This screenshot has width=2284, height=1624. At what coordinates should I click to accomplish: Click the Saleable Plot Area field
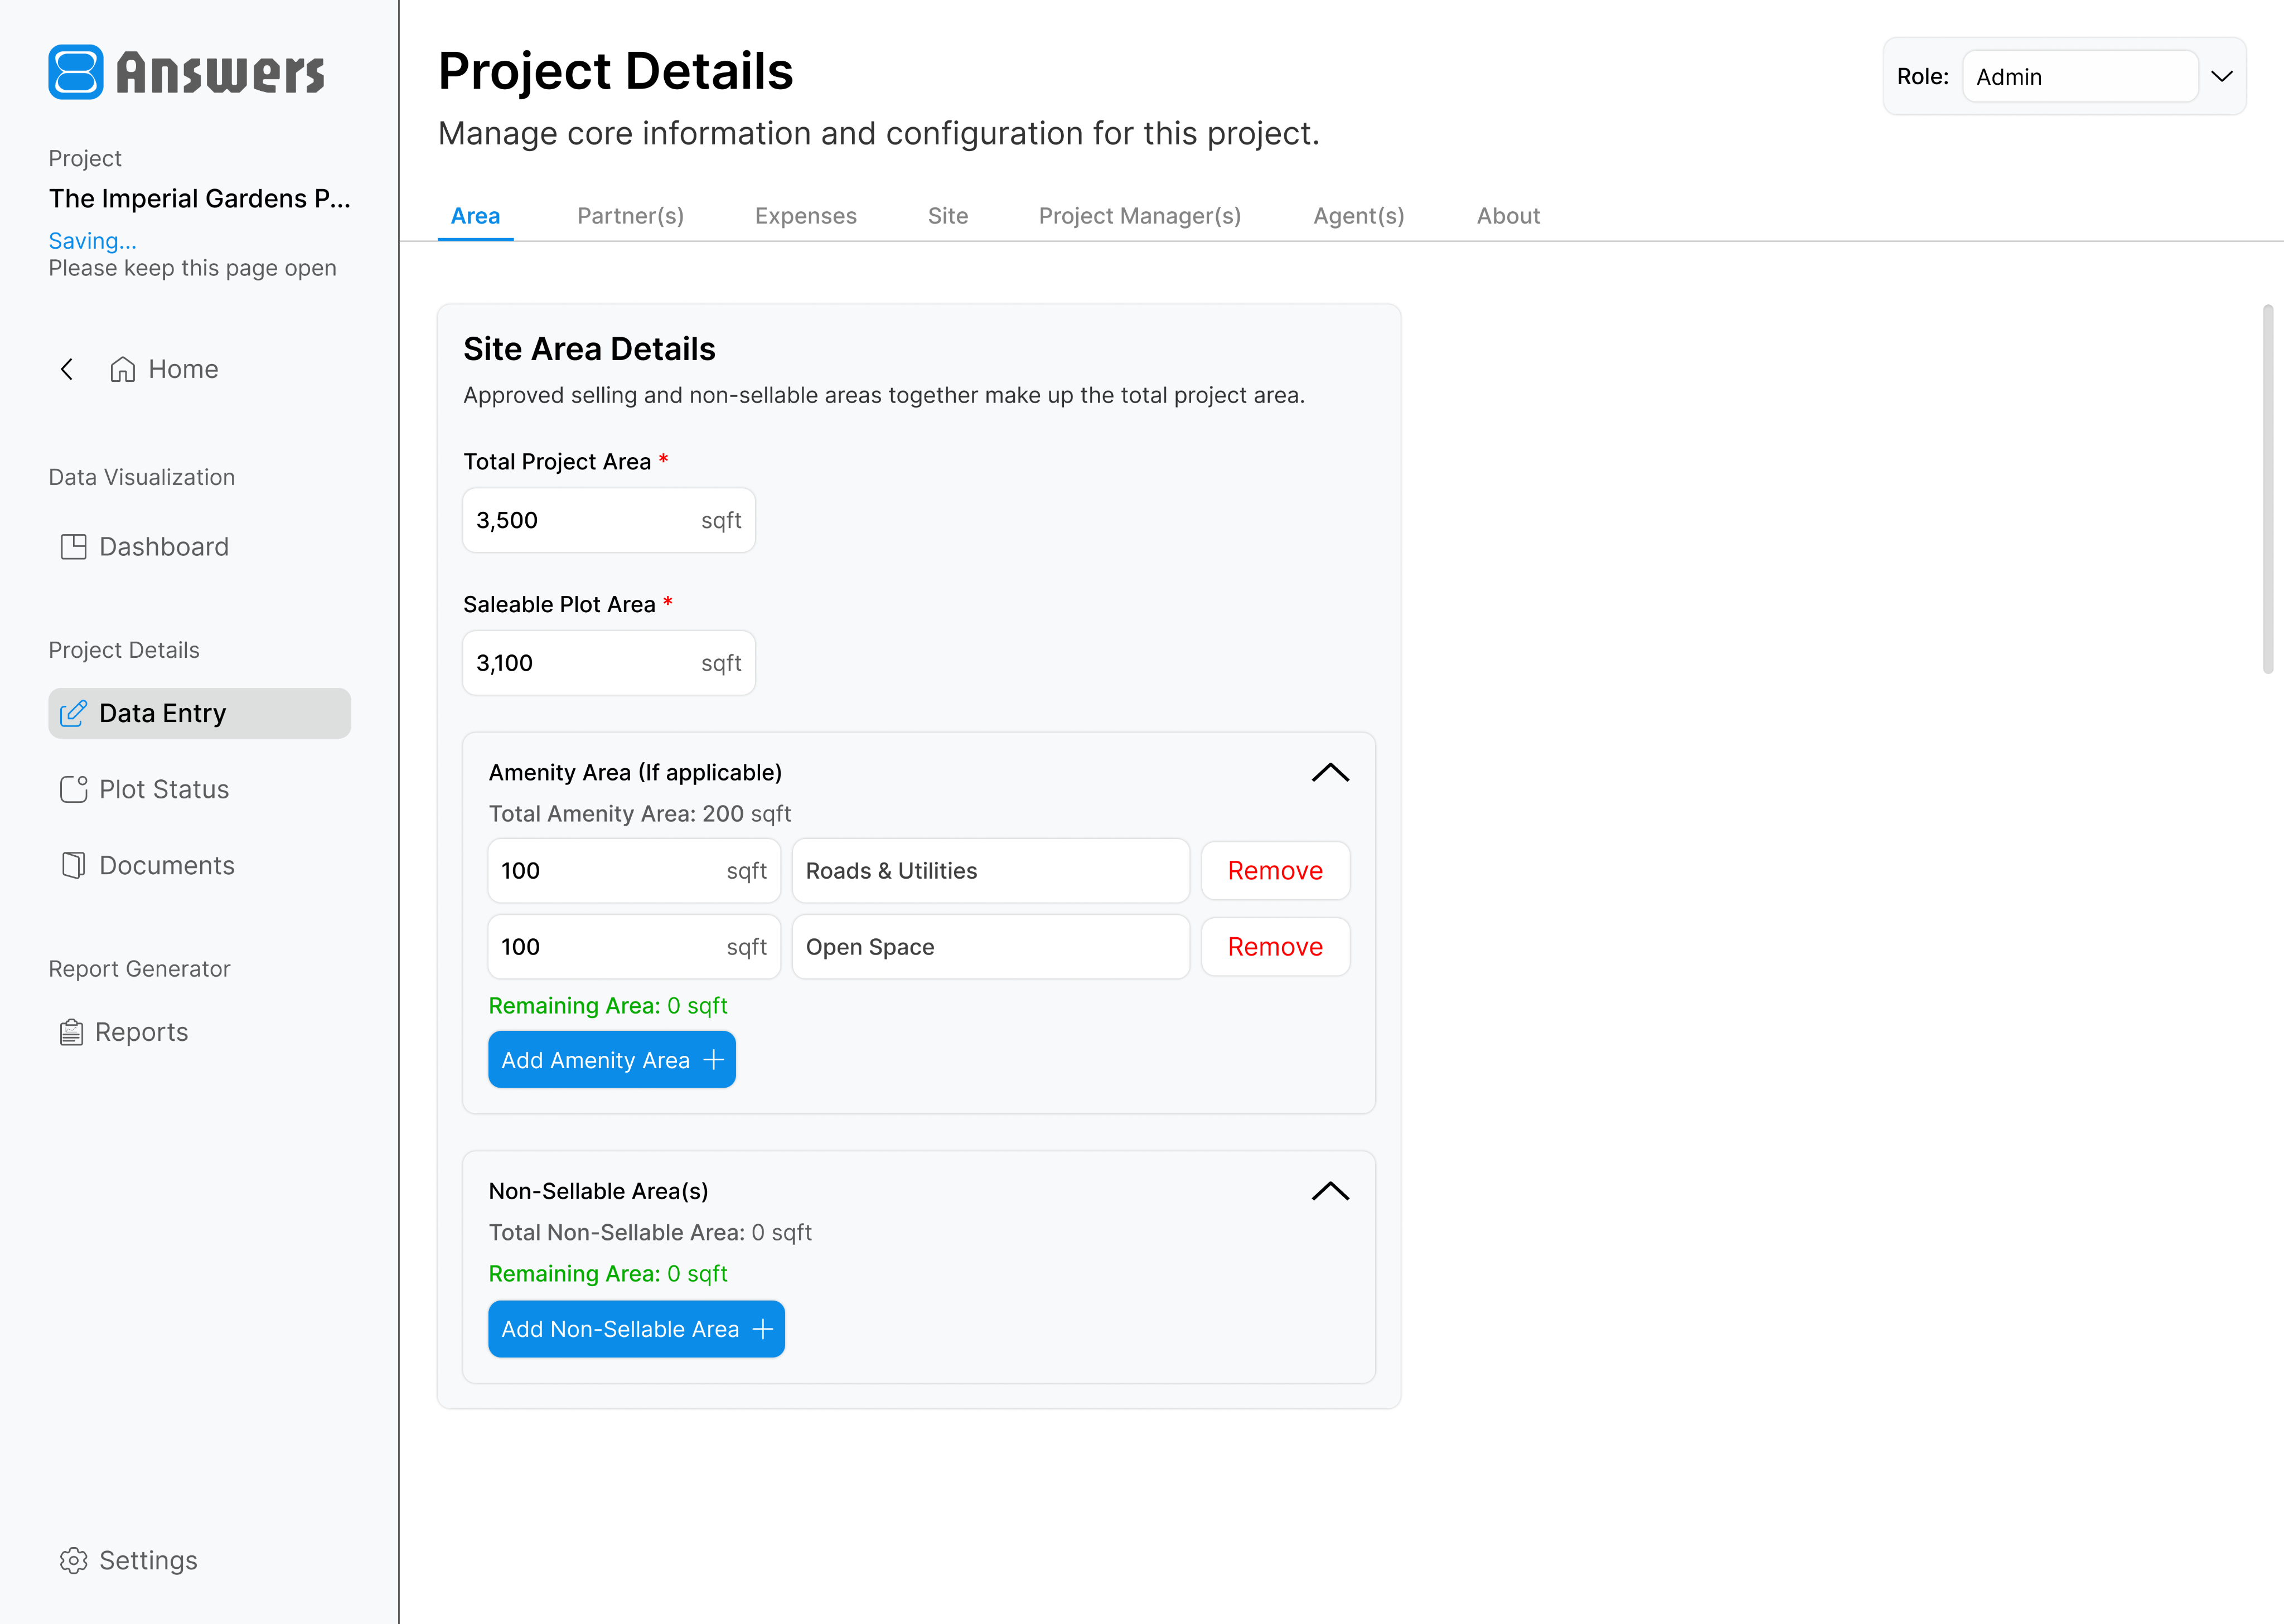tap(609, 663)
